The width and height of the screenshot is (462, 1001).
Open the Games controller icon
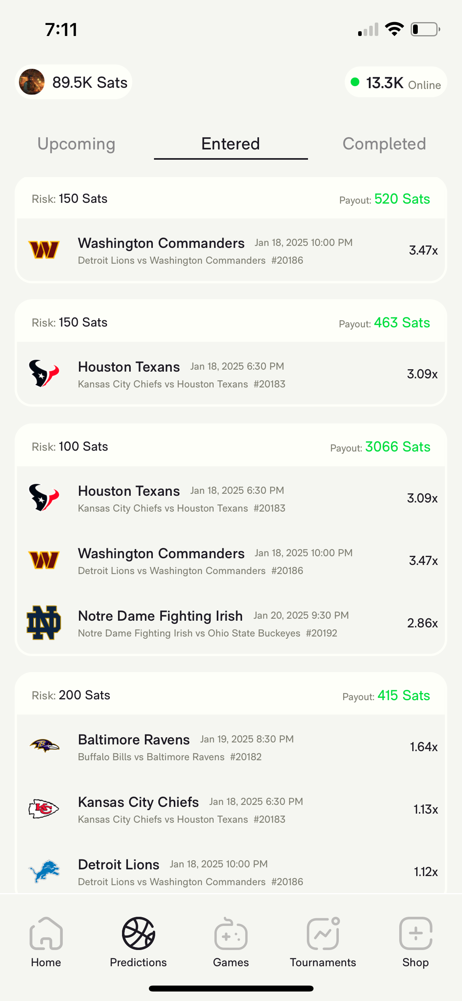point(231,933)
